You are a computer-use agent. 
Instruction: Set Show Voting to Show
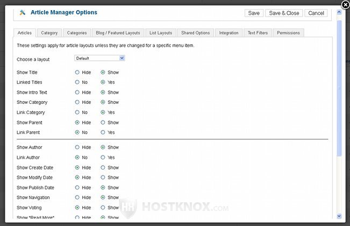point(103,208)
